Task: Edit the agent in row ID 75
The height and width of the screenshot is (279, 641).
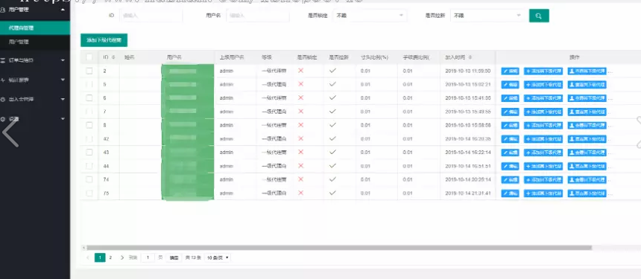Action: (510, 193)
